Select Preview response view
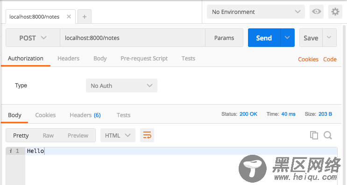The width and height of the screenshot is (347, 185). pyautogui.click(x=78, y=135)
